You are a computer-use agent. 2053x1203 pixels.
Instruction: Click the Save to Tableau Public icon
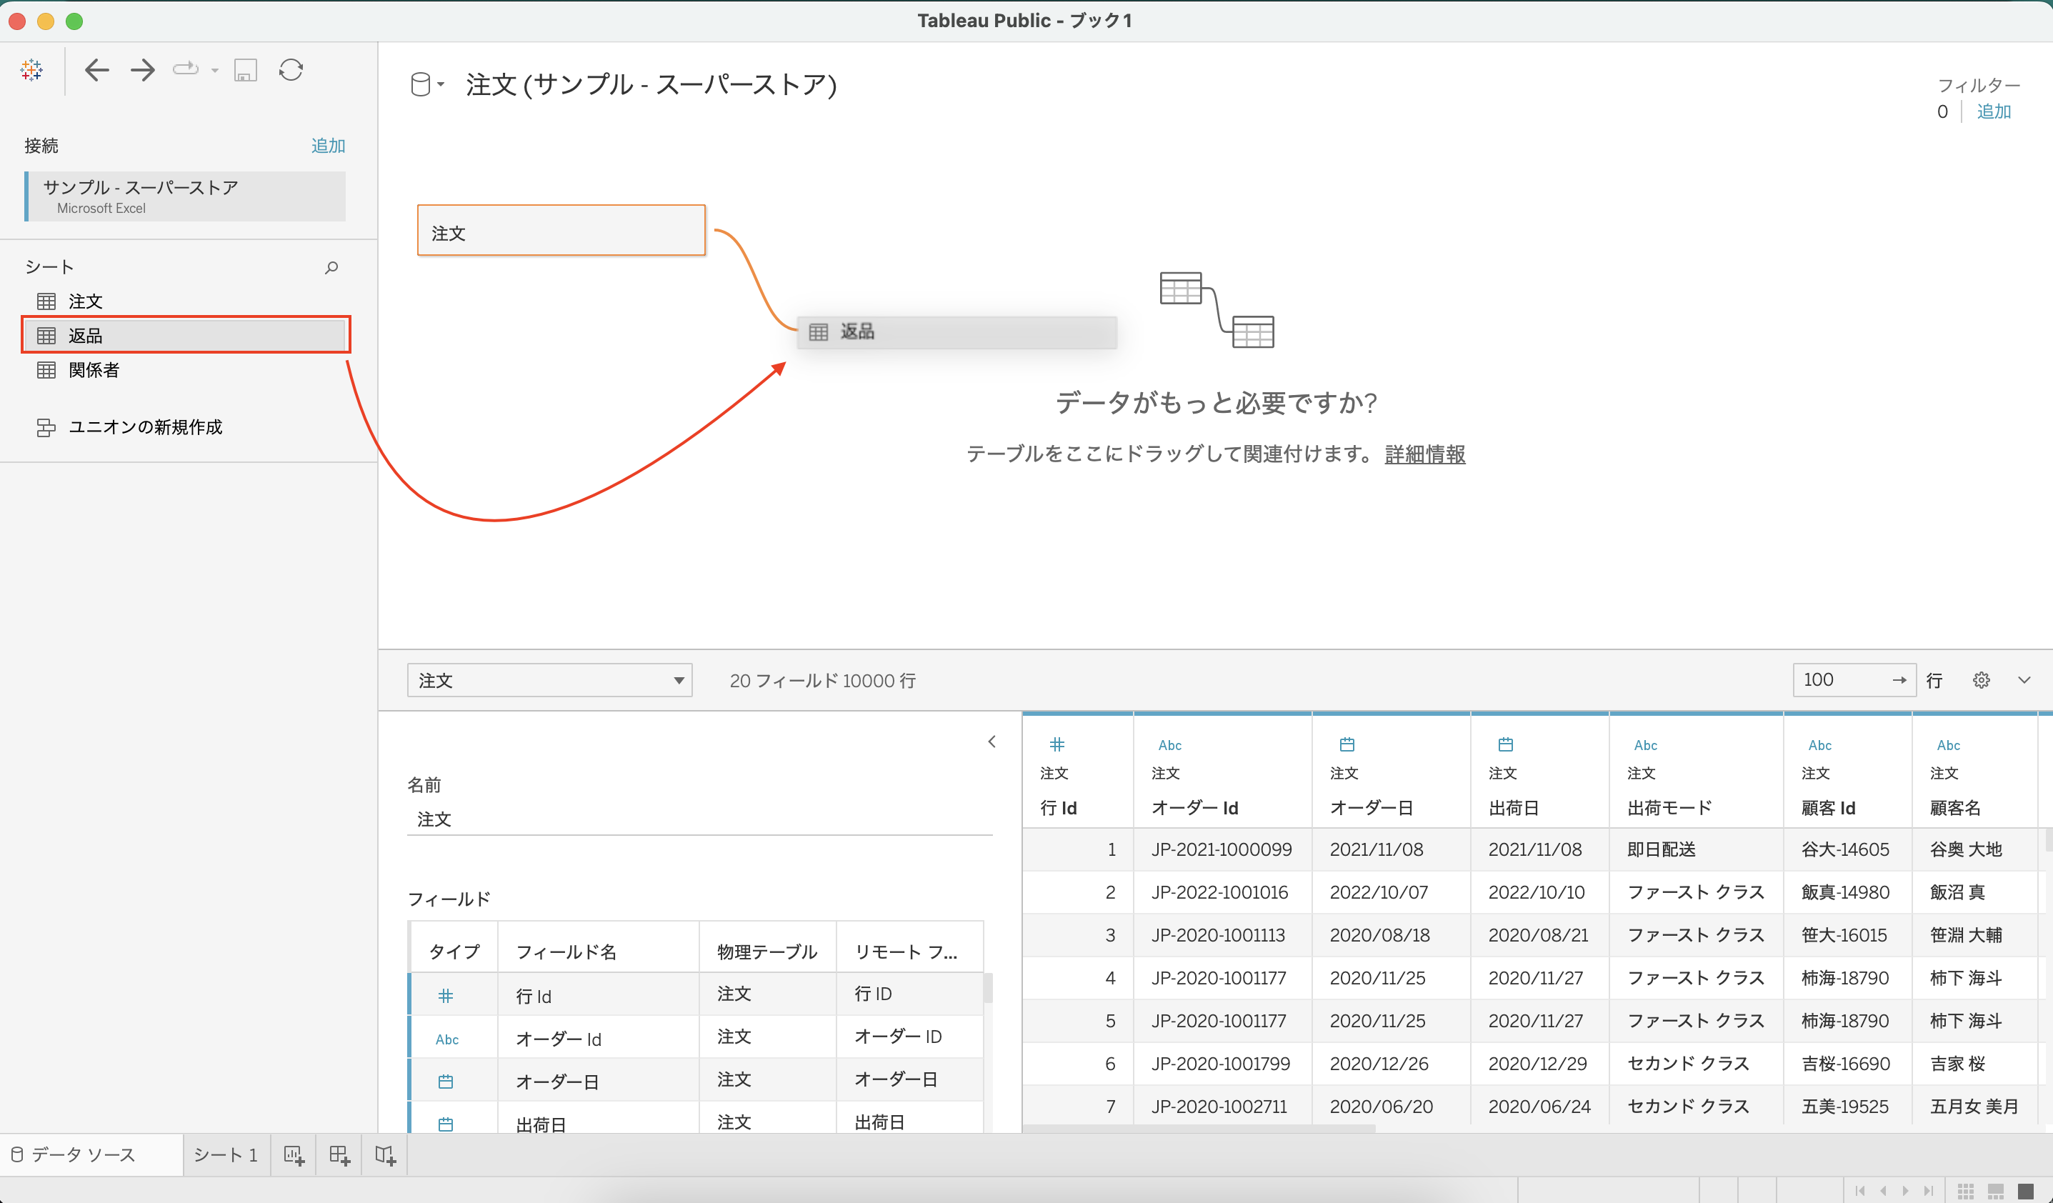click(x=244, y=70)
